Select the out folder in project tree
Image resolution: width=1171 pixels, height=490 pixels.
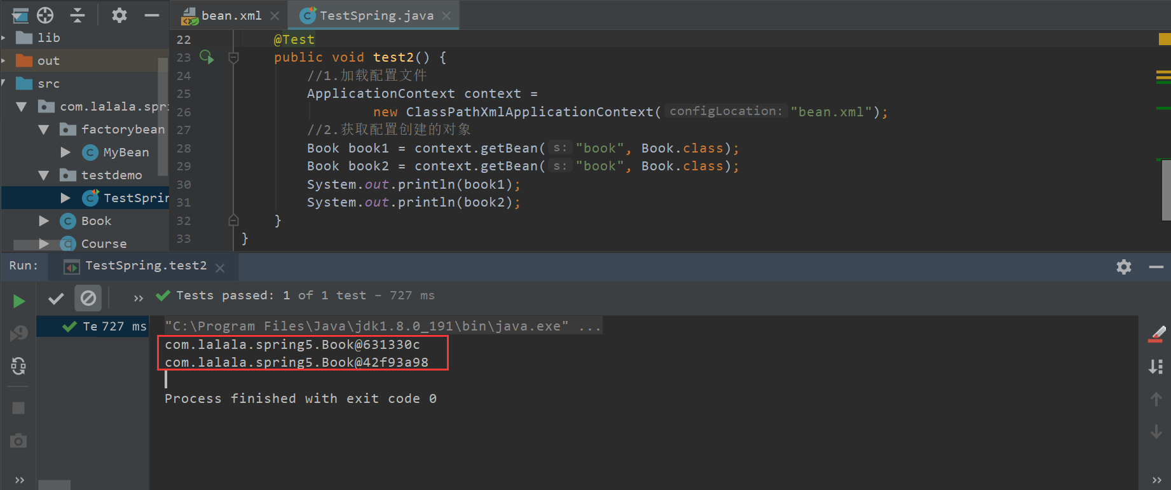point(48,60)
